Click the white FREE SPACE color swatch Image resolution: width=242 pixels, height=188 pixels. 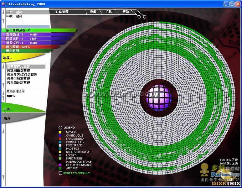60,145
